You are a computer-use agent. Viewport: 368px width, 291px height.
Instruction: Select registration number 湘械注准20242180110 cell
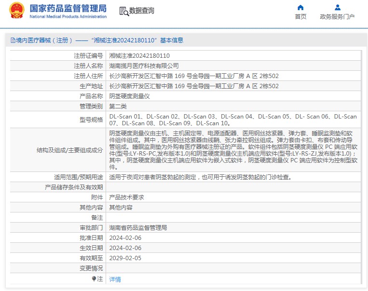click(x=139, y=56)
